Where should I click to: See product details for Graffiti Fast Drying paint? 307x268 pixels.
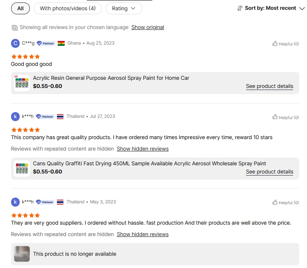(269, 172)
